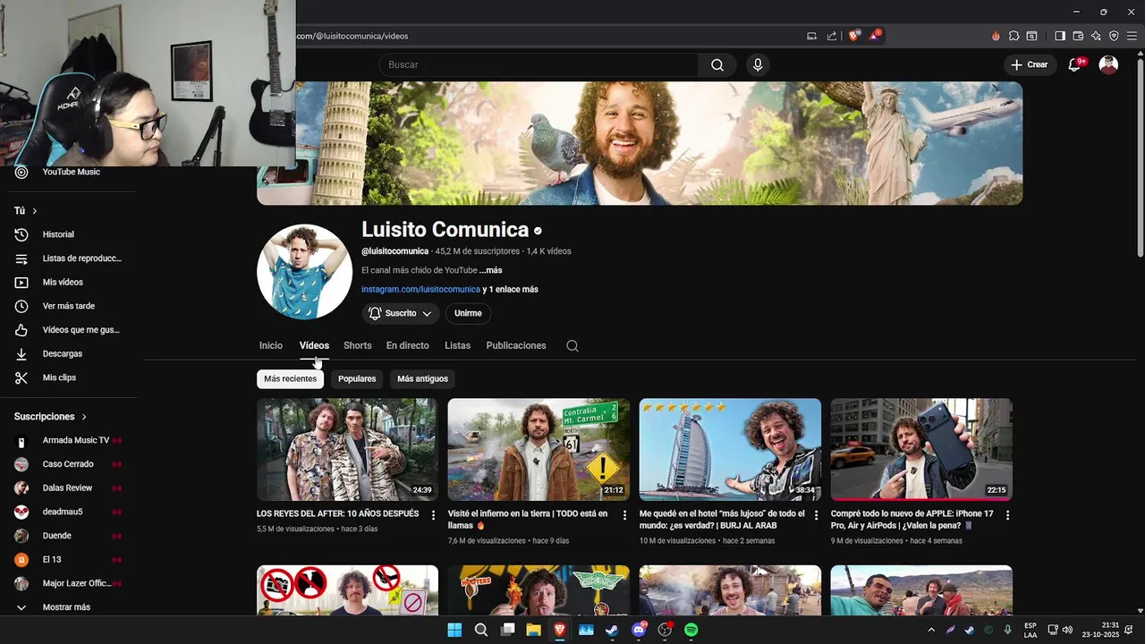Open the browser hamburger menu
Screen dimensions: 1145x644
1132,36
